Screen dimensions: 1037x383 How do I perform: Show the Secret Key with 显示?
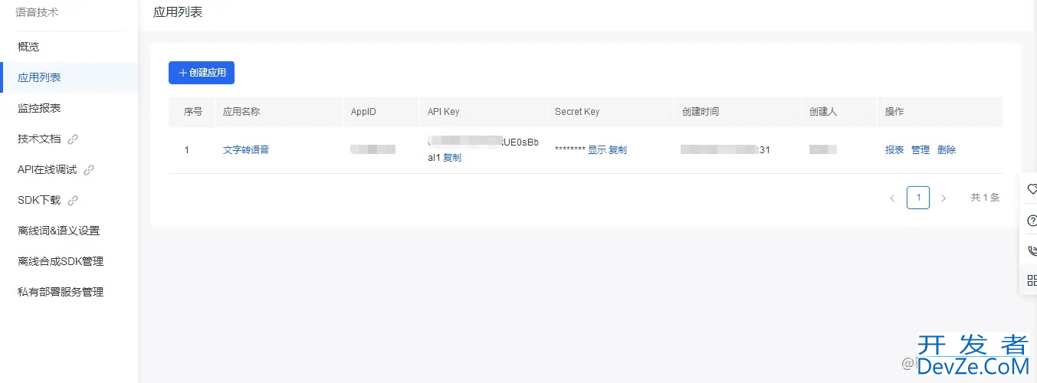(x=597, y=150)
